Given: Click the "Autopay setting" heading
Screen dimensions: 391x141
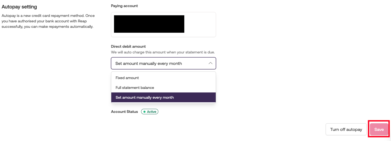Looking at the screenshot, I should 19,7.
